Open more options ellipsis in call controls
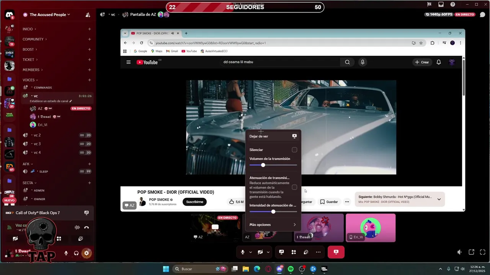Image resolution: width=490 pixels, height=275 pixels. pyautogui.click(x=318, y=252)
